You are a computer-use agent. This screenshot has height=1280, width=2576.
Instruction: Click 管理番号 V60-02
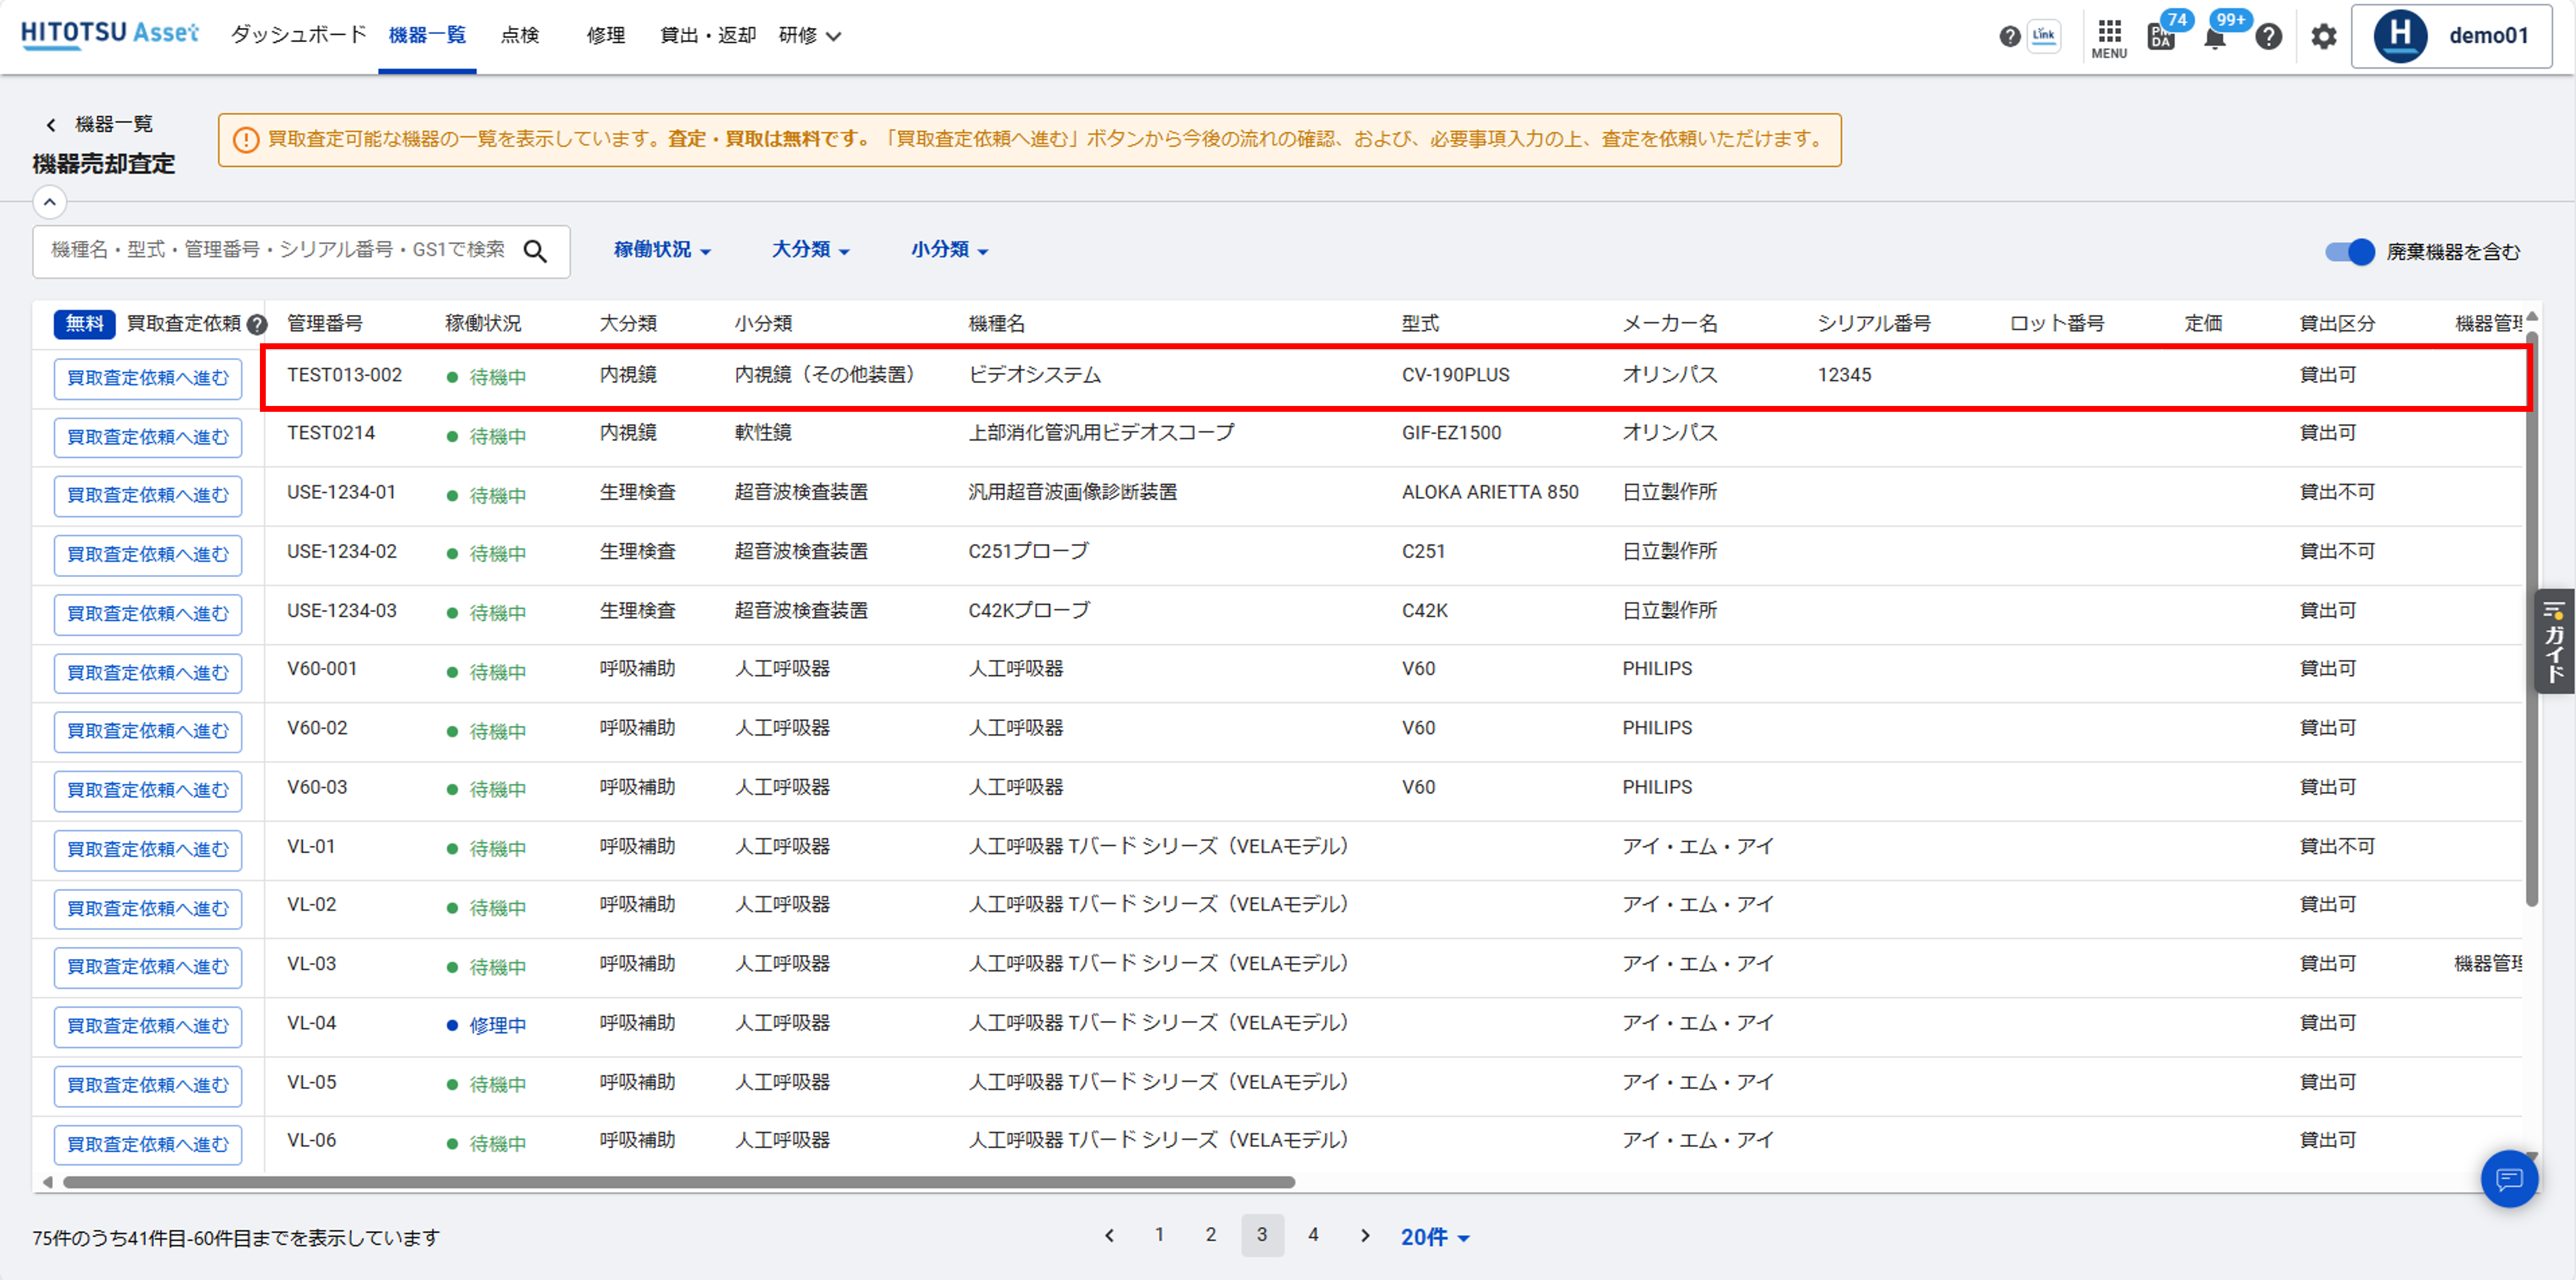317,729
